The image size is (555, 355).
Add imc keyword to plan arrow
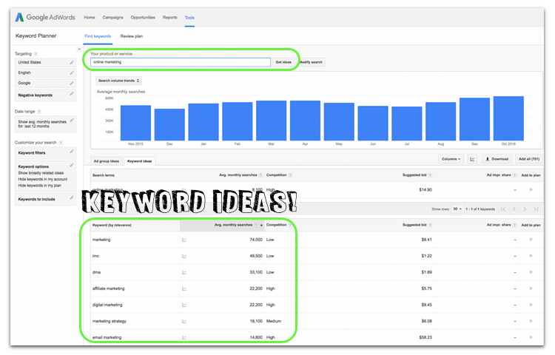pos(531,256)
